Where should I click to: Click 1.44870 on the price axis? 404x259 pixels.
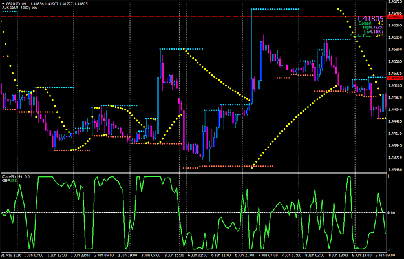(396, 98)
